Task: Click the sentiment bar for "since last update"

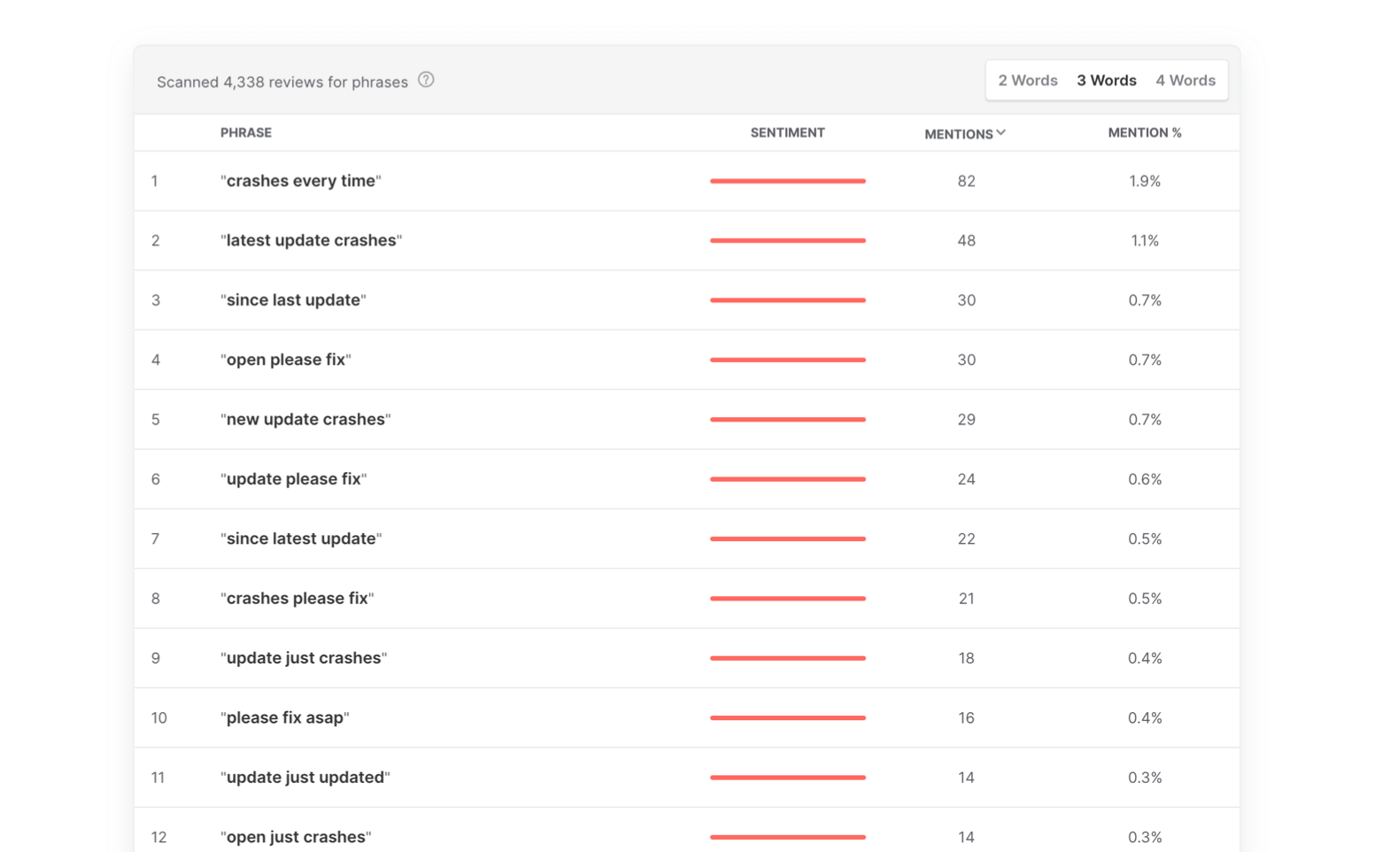Action: coord(788,300)
